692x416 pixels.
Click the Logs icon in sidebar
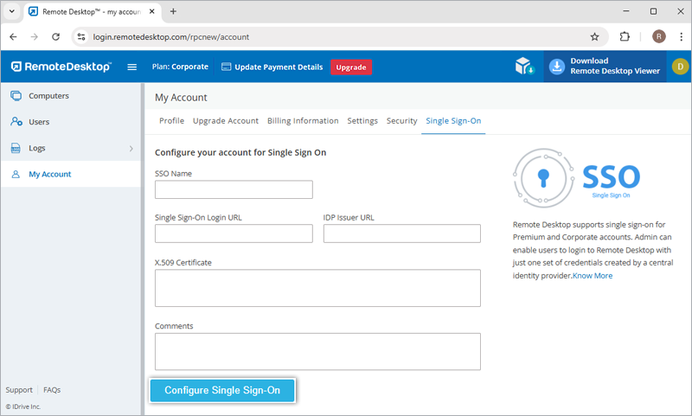pyautogui.click(x=16, y=148)
